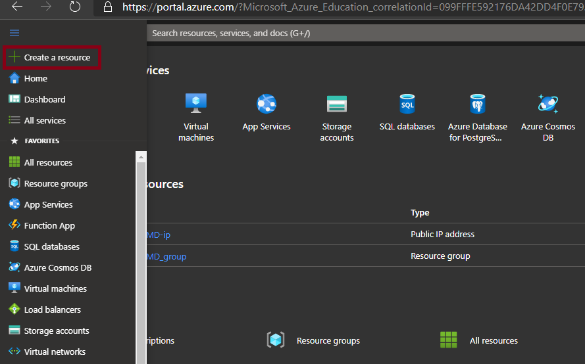585x364 pixels.
Task: Open Dashboard from sidebar menu
Action: coord(45,99)
